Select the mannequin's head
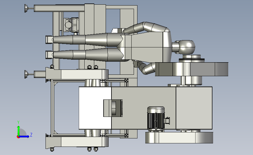This screenshot has height=155, width=253. pyautogui.click(x=187, y=47)
